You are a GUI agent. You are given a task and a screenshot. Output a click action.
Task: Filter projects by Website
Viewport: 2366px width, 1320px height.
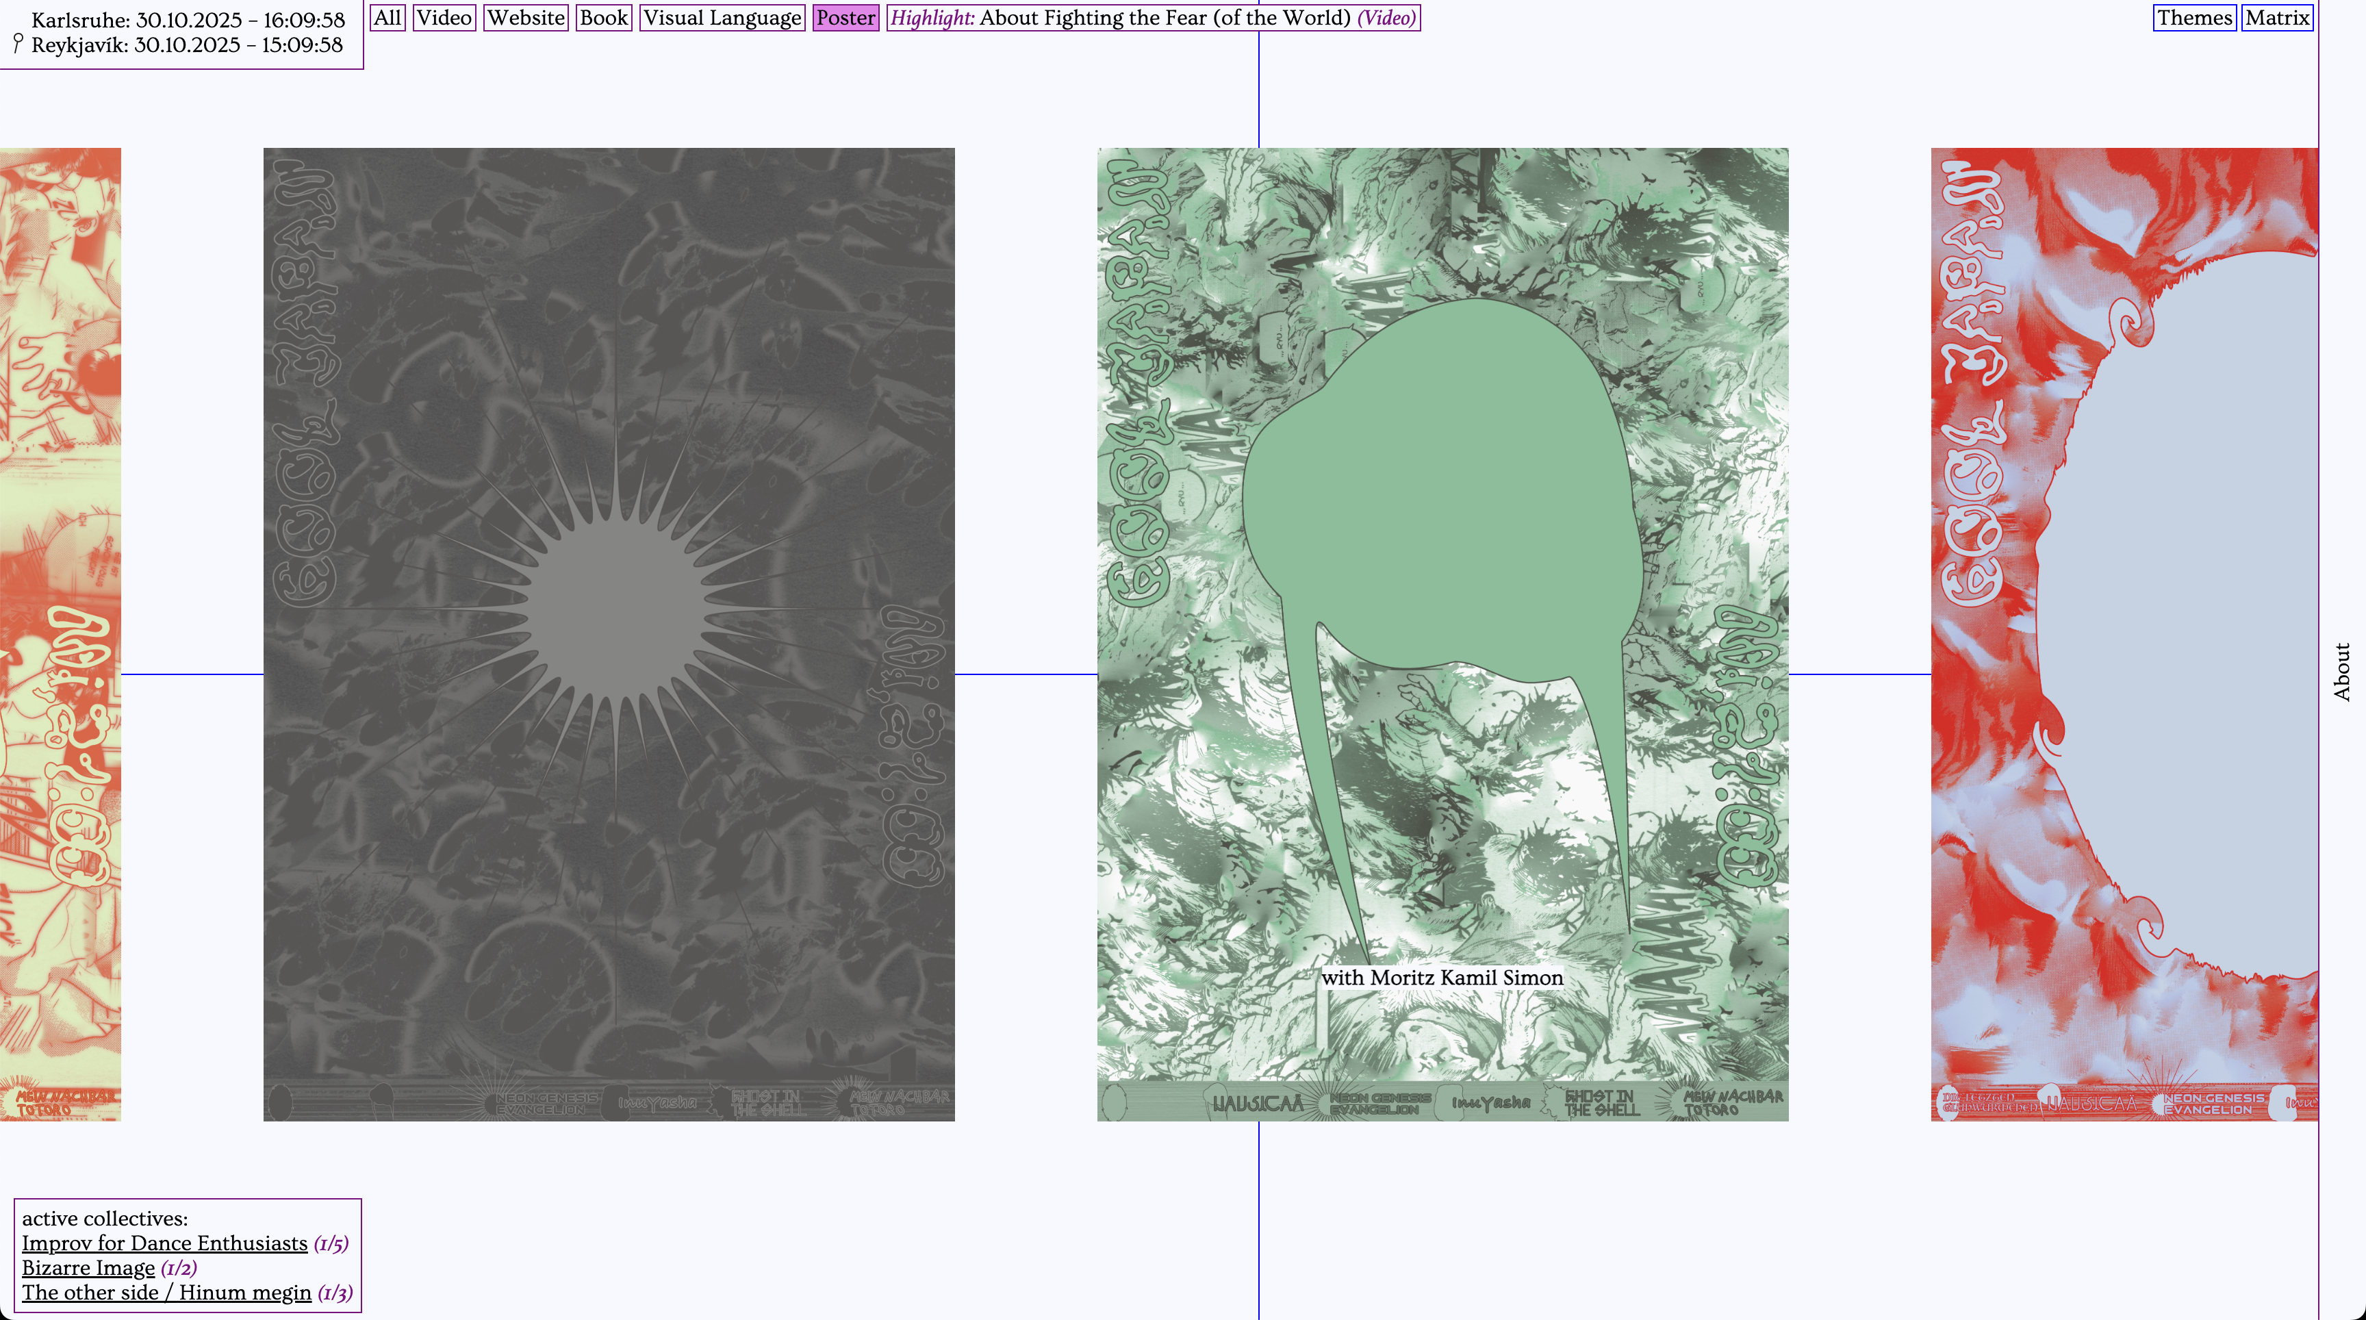525,17
